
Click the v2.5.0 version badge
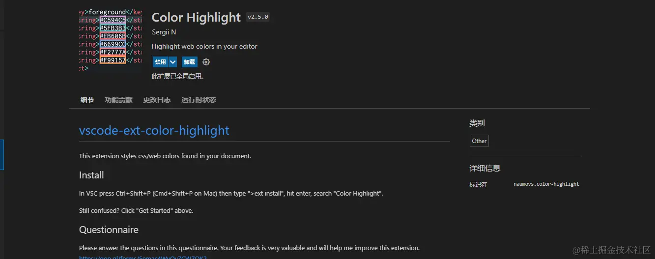tap(257, 17)
